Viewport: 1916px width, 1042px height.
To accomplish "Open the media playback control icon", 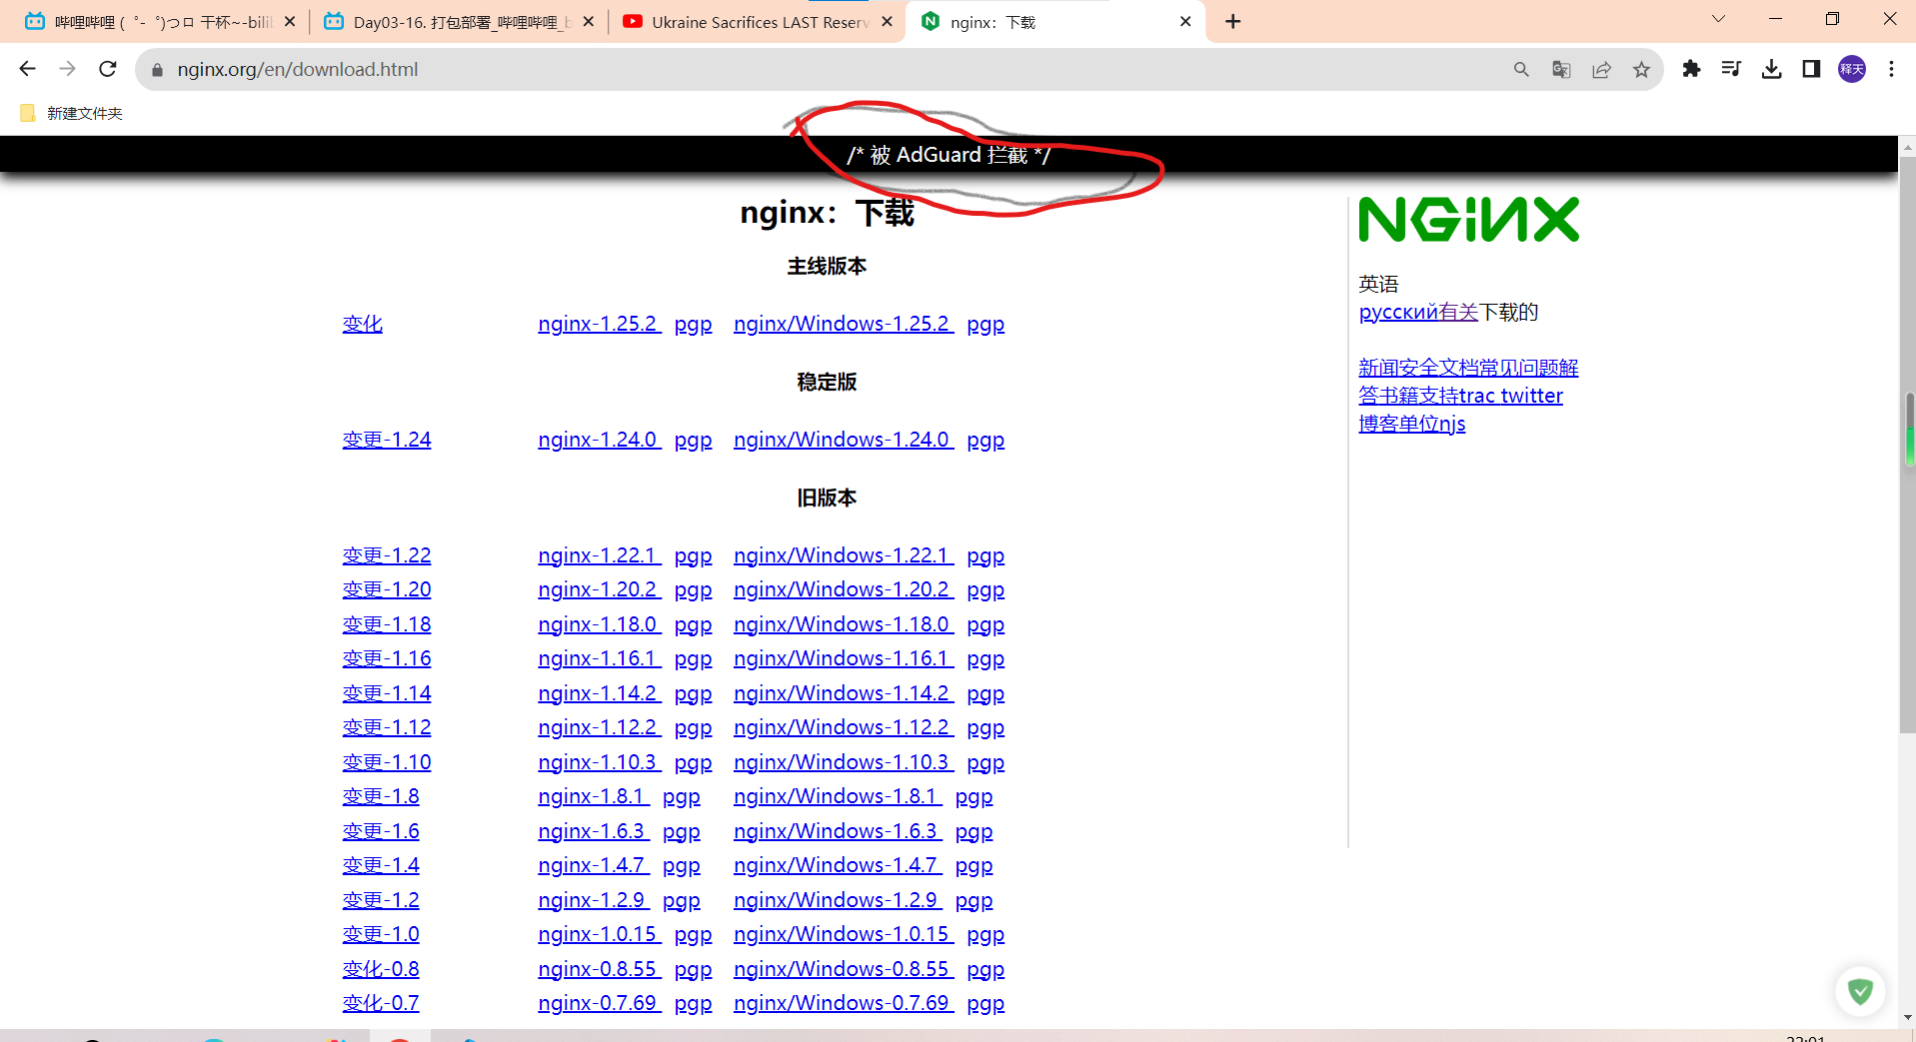I will (x=1730, y=69).
